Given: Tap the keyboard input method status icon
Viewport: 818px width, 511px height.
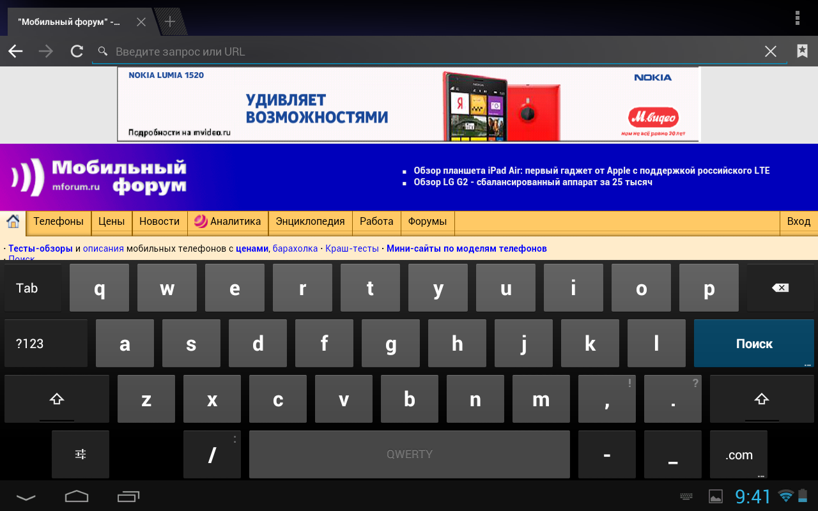Looking at the screenshot, I should pyautogui.click(x=686, y=496).
